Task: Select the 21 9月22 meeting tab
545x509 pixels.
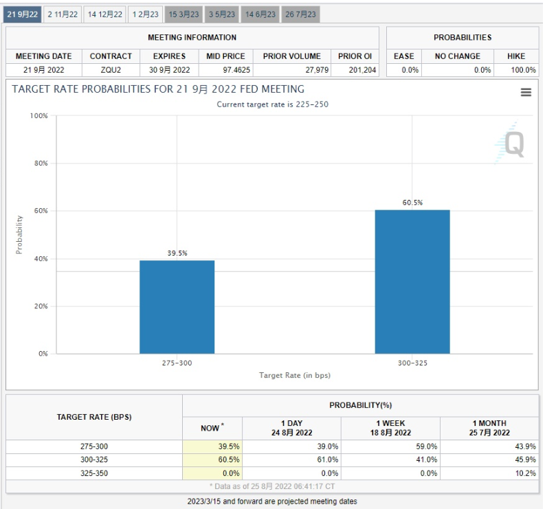Action: pos(23,14)
